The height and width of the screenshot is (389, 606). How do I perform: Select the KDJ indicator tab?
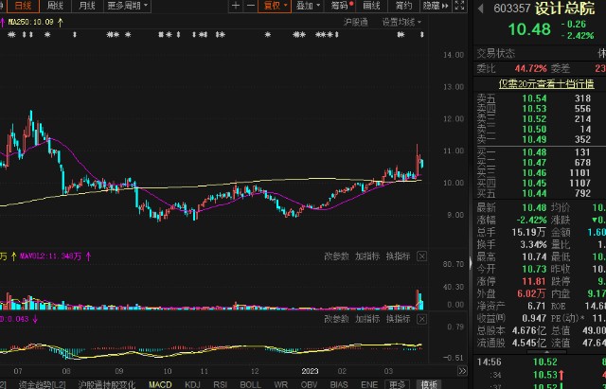click(x=192, y=383)
